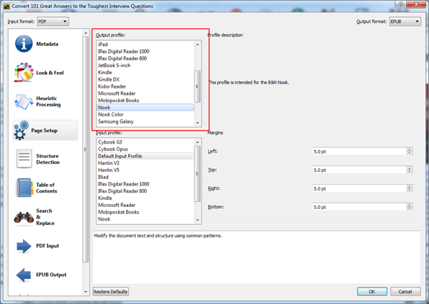Select Hanlin V3 input profile
Screen dimensions: 429x304
(x=145, y=163)
